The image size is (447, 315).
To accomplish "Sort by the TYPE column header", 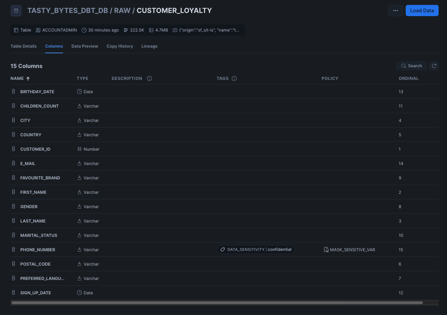I will [x=82, y=78].
